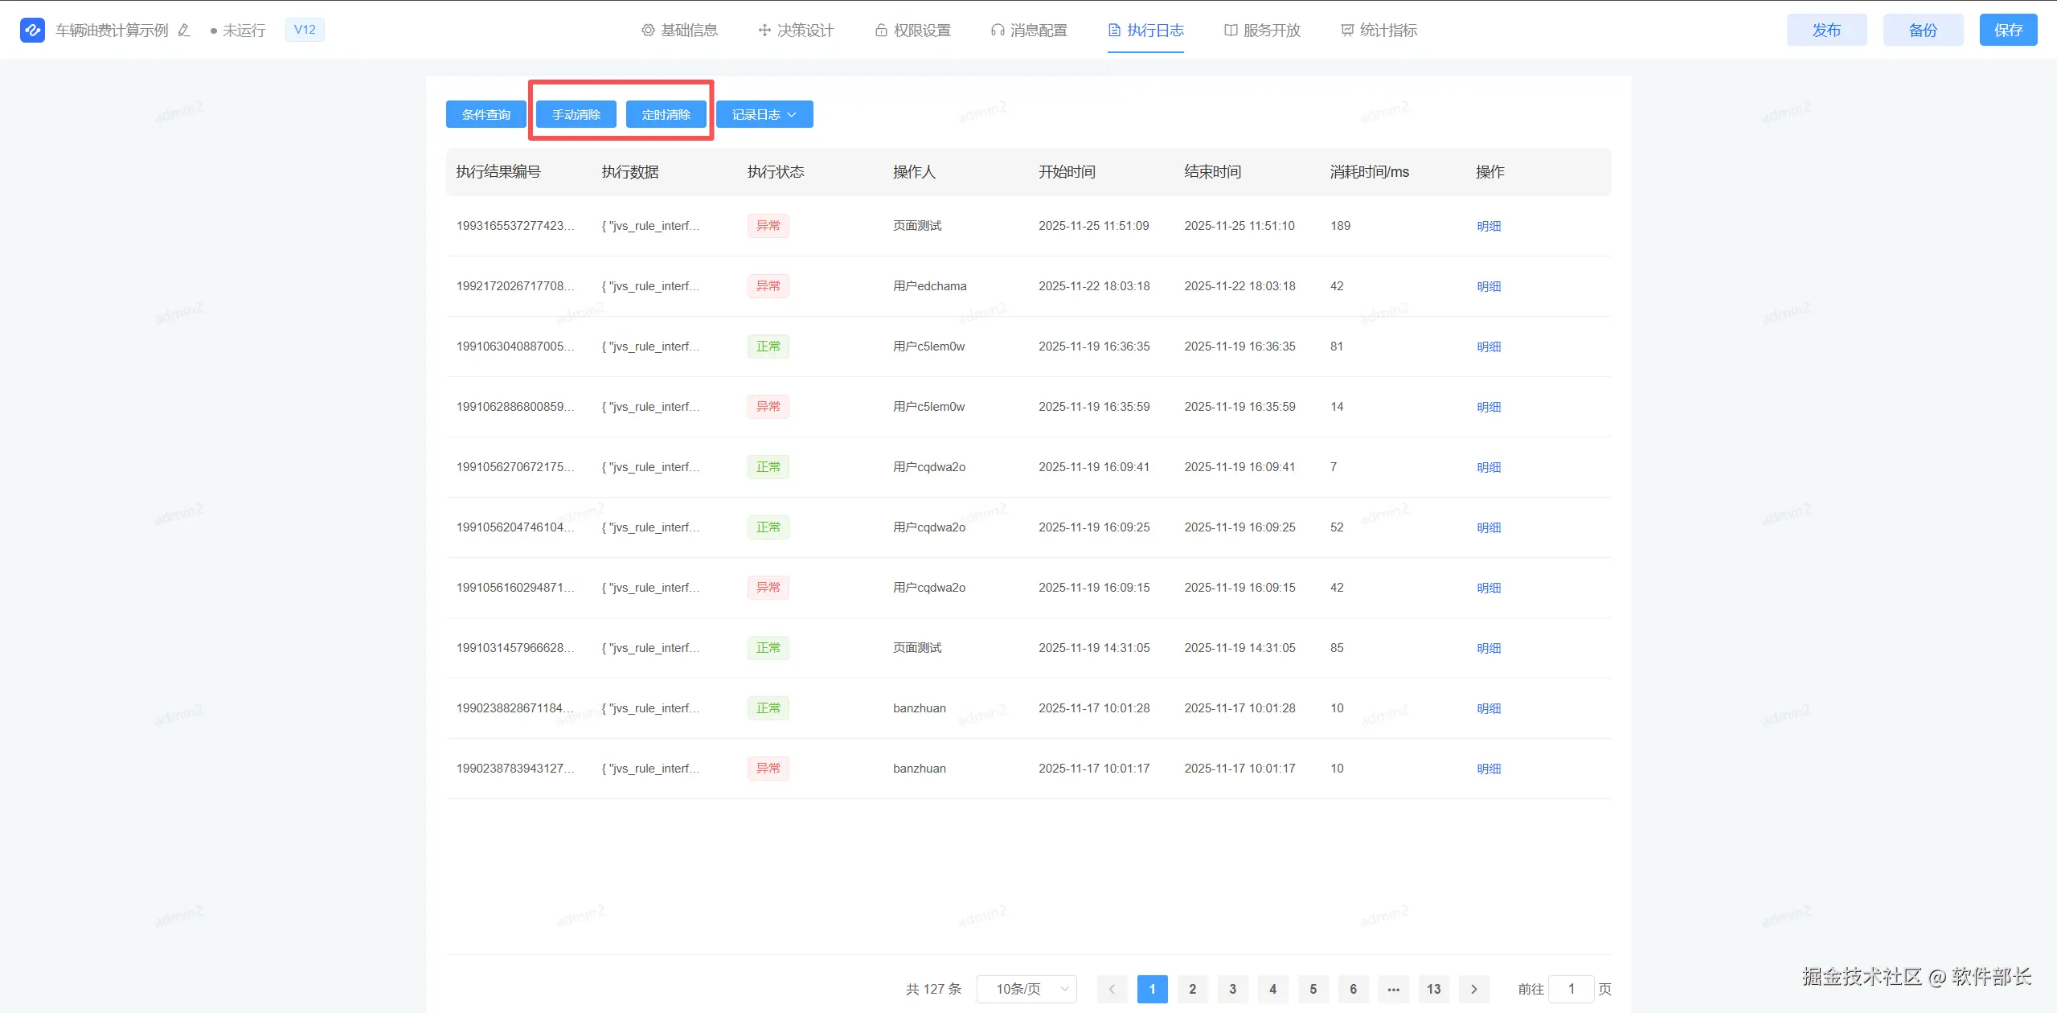The width and height of the screenshot is (2057, 1013).
Task: Click the previous page arrow
Action: point(1112,989)
